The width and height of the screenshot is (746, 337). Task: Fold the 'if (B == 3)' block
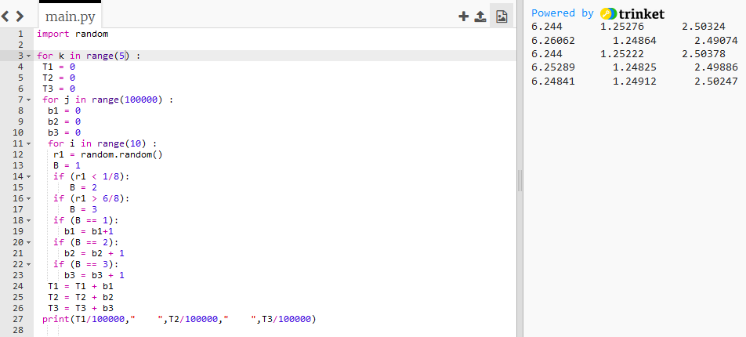[x=28, y=265]
